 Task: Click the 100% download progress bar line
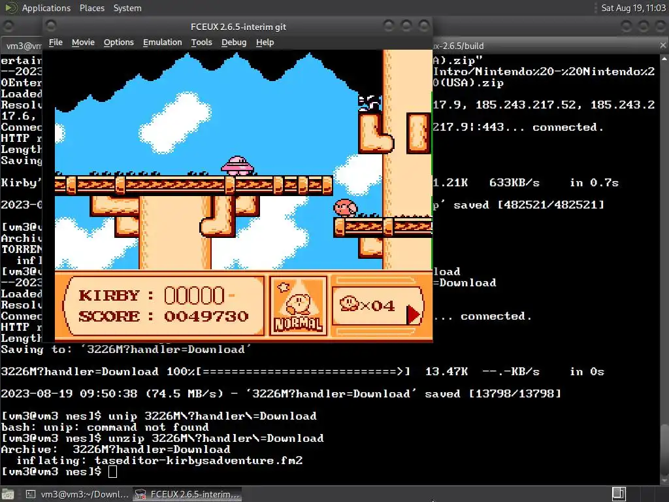[x=302, y=371]
